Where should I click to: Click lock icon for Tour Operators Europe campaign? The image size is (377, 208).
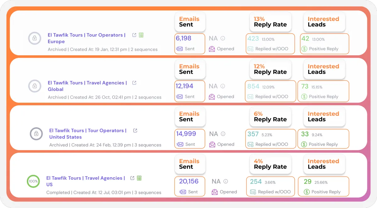point(35,38)
